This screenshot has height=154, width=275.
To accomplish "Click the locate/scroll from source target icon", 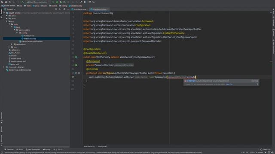I will (x=56, y=9).
